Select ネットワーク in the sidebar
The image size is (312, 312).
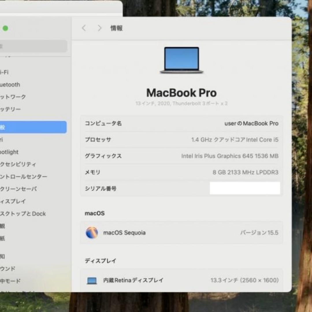(13, 97)
